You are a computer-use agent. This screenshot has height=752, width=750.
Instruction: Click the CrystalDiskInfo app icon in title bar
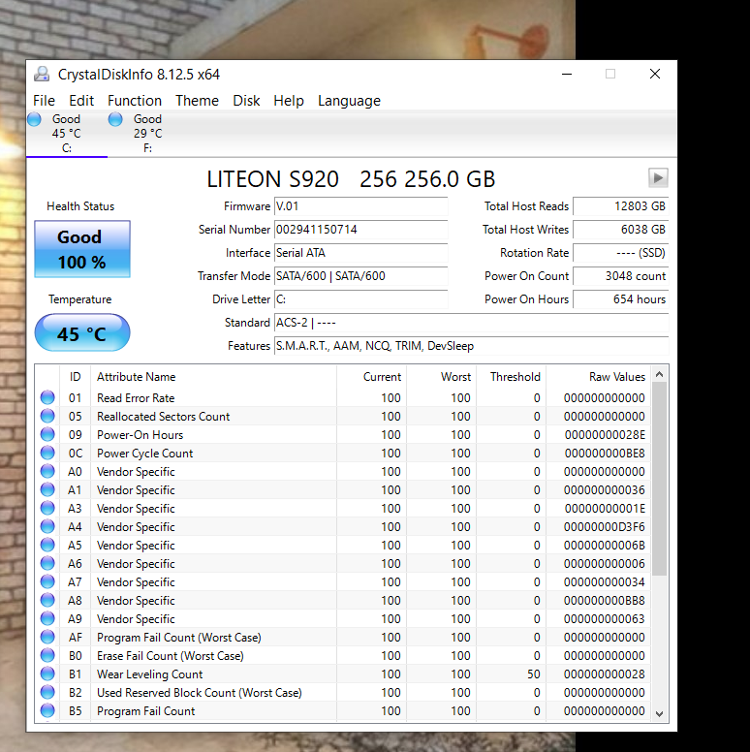[x=43, y=74]
